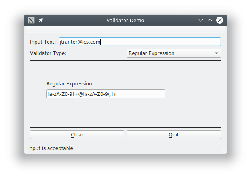Click the toolbar grip handle below title bar
The image size is (251, 178).
click(x=28, y=30)
